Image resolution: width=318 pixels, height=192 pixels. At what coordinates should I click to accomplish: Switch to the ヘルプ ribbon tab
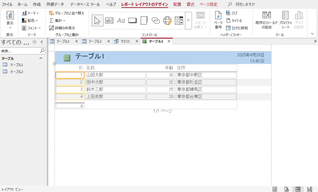[111, 4]
